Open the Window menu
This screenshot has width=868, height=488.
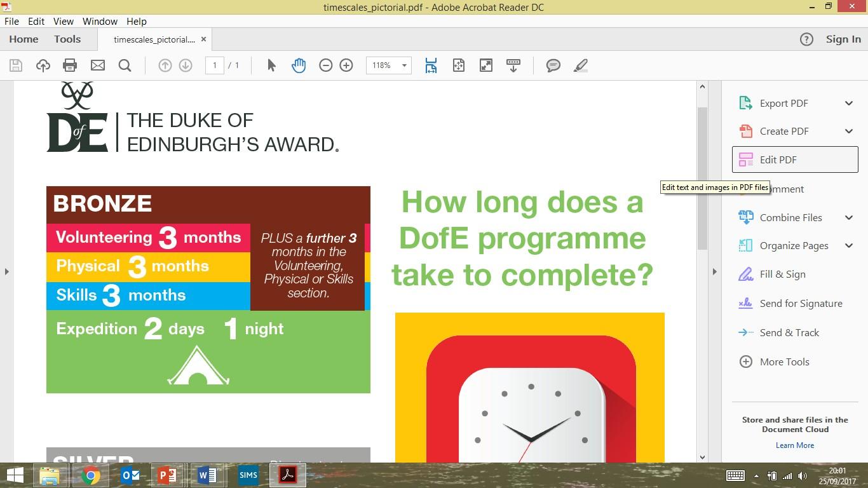100,21
